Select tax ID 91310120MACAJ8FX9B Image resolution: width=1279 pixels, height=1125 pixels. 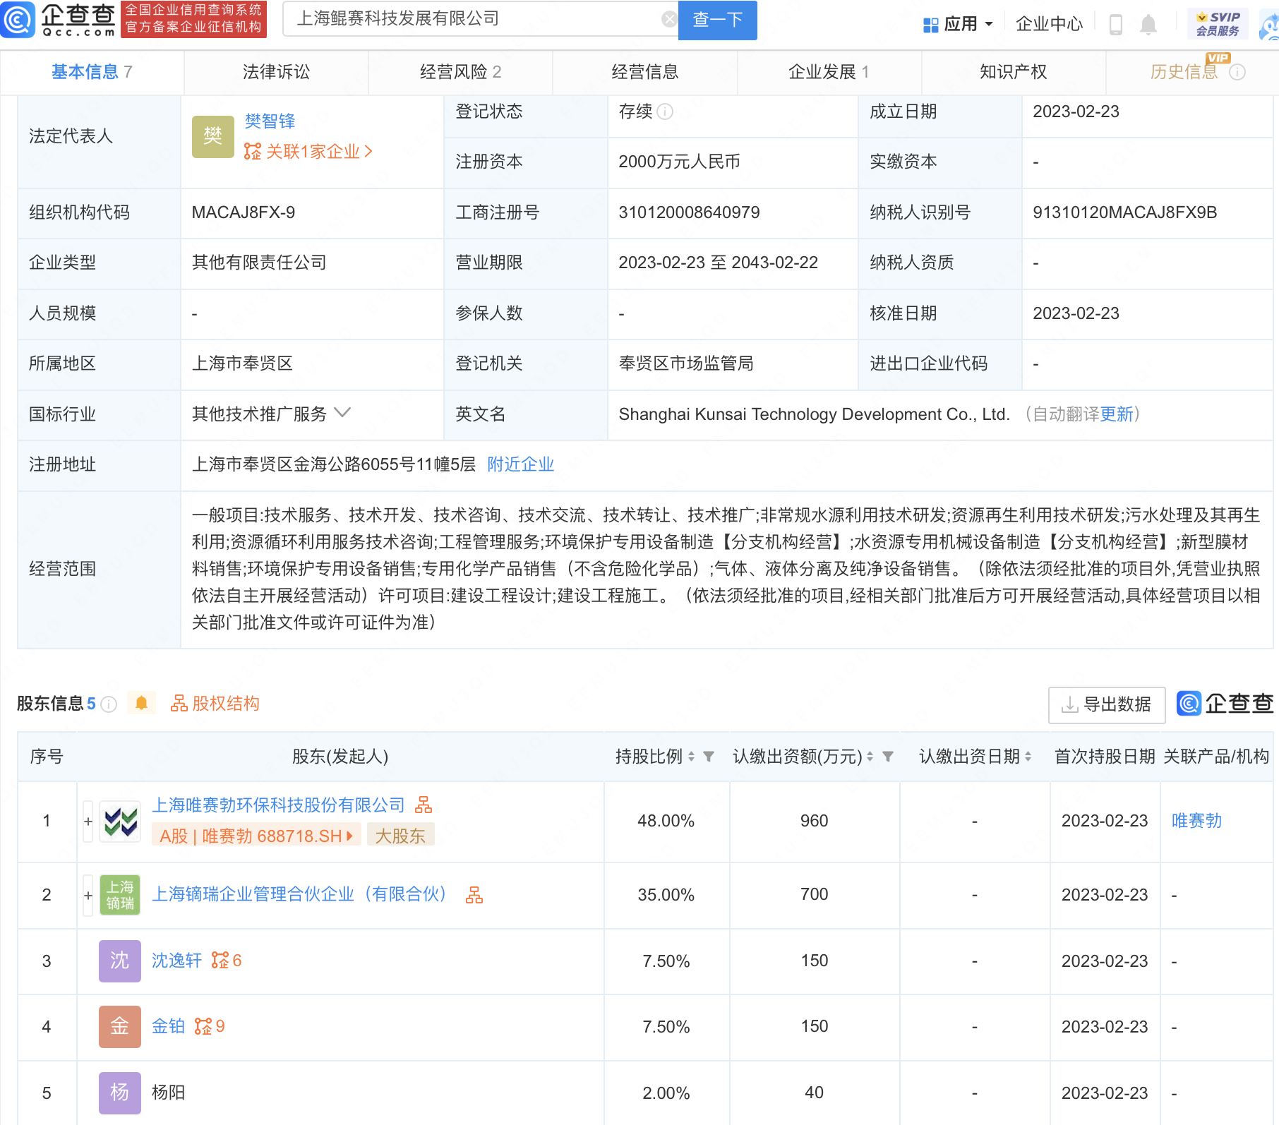pos(1124,212)
